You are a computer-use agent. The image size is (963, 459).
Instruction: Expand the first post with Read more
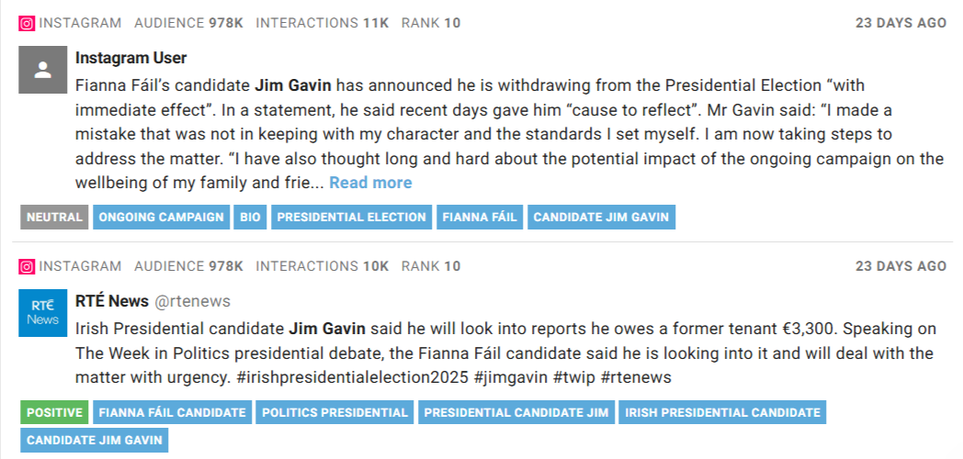click(370, 183)
